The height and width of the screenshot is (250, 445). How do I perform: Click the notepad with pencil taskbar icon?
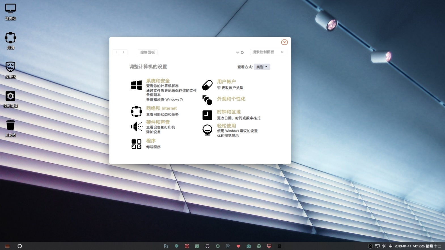228,246
